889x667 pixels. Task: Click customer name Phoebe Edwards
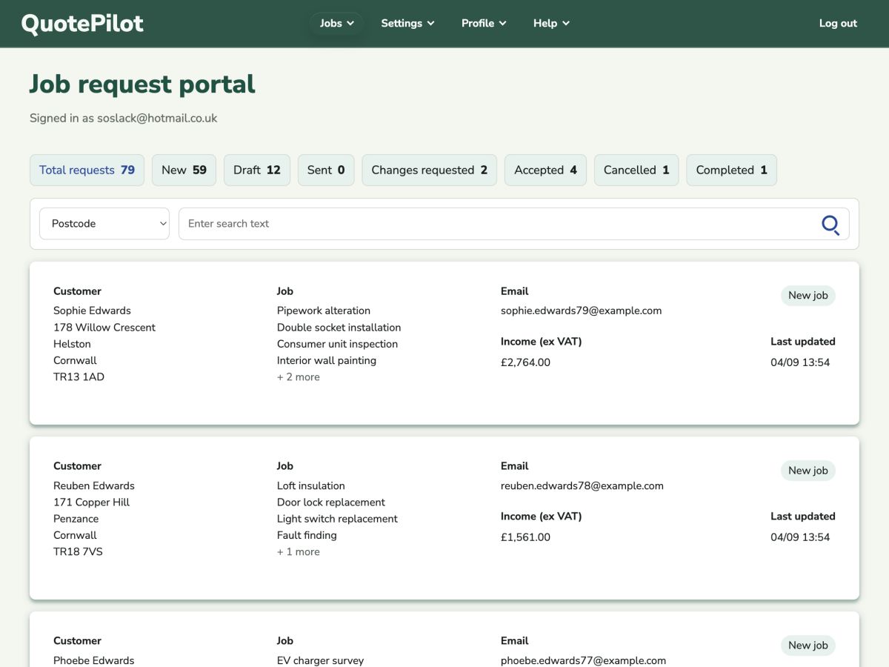94,660
